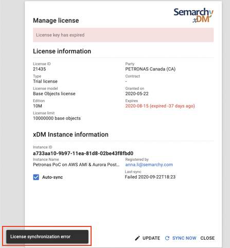Click the refresh icon beside SYNC NOW
This screenshot has height=248, width=230.
click(x=167, y=238)
